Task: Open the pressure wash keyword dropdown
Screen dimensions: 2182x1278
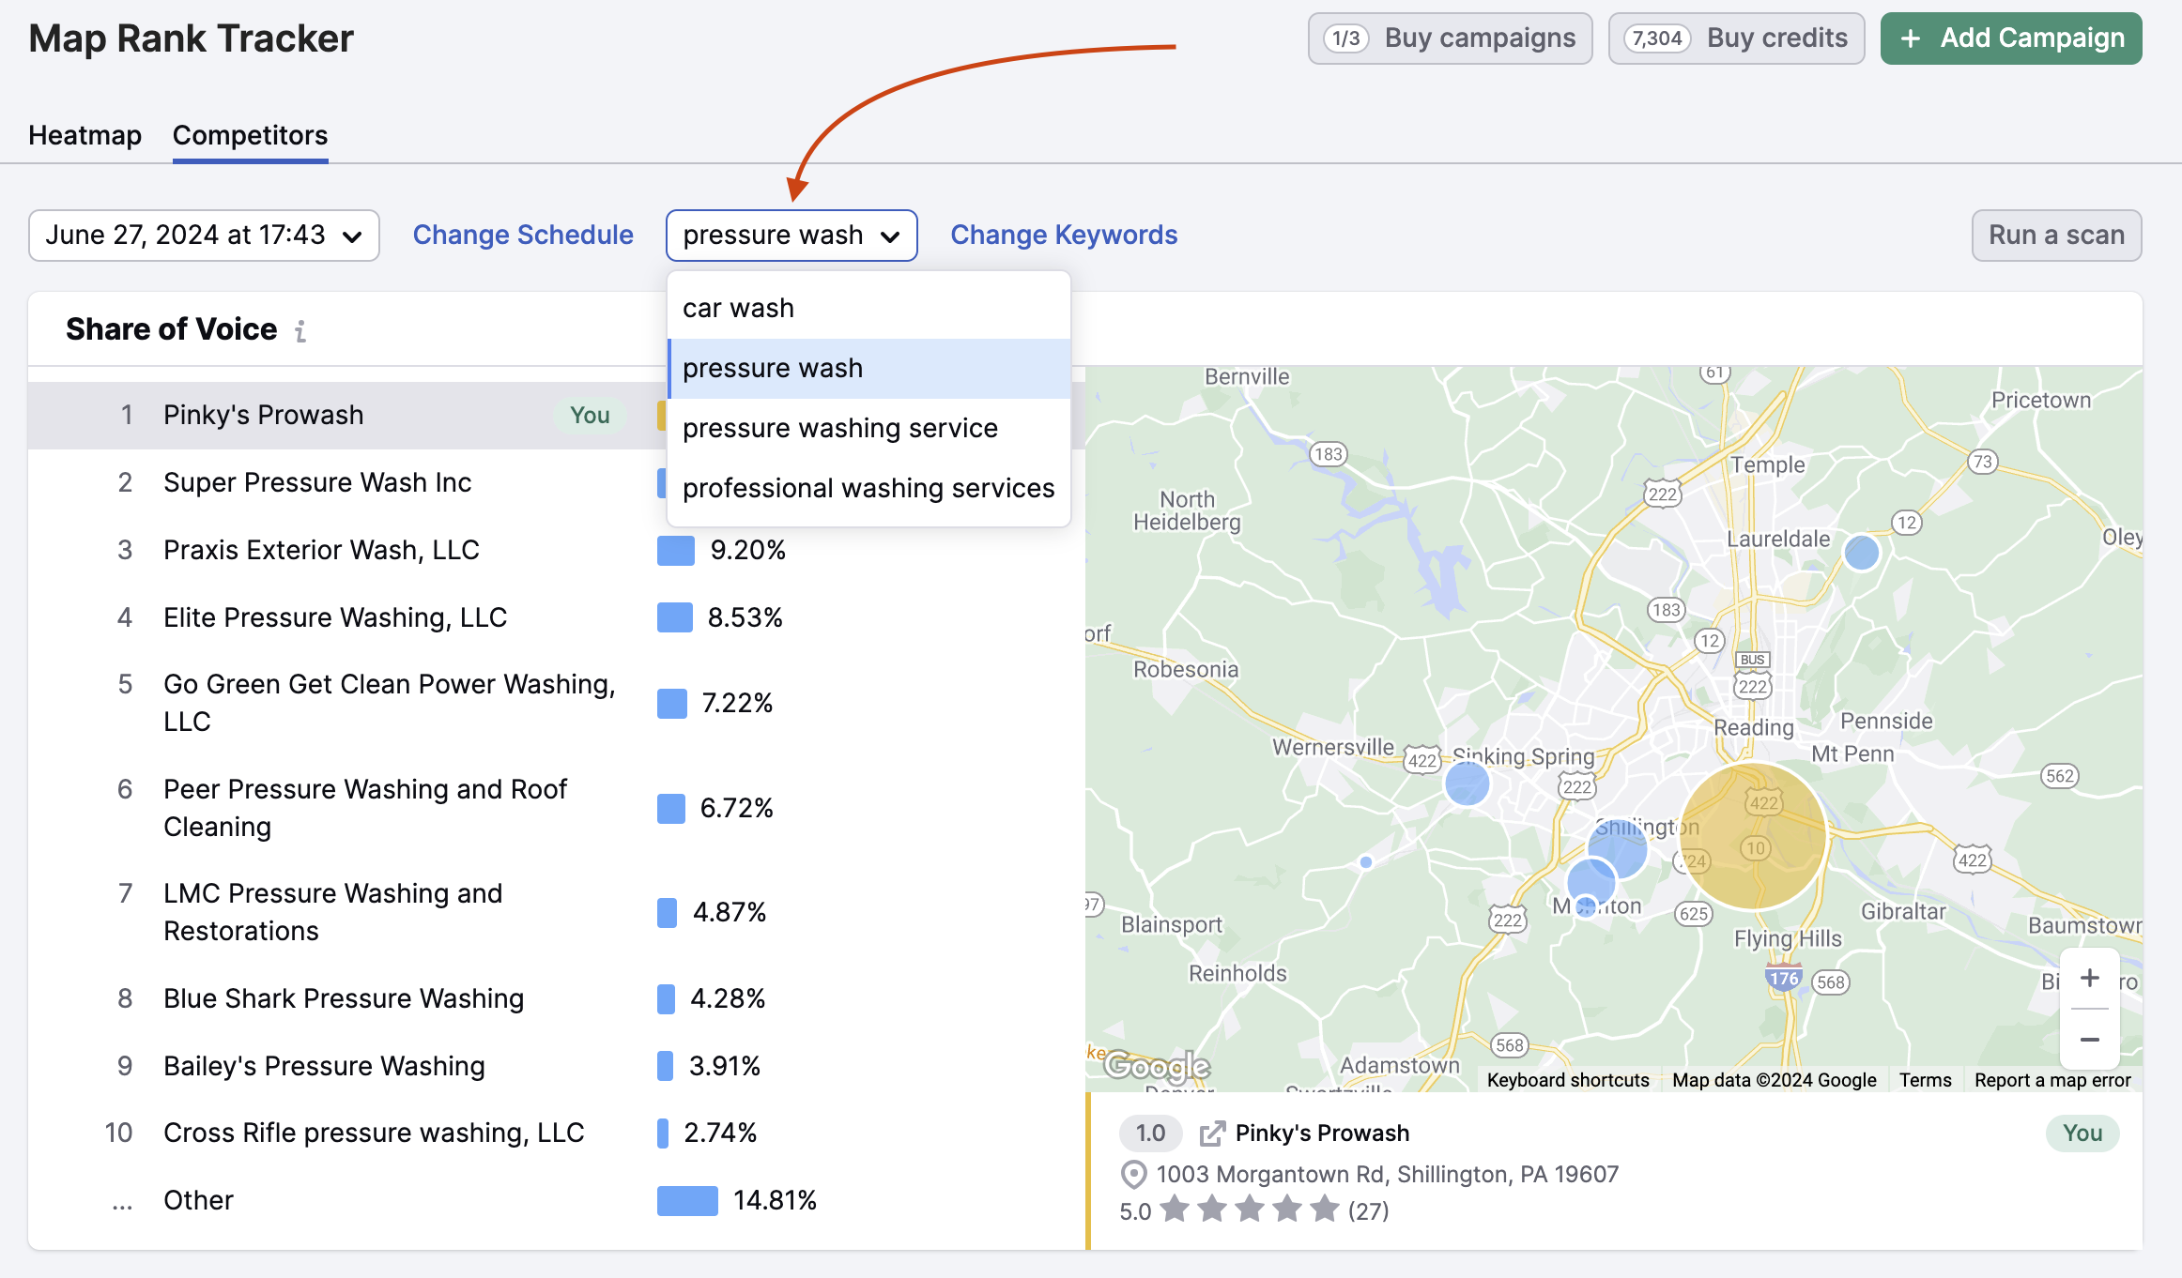Action: [791, 236]
